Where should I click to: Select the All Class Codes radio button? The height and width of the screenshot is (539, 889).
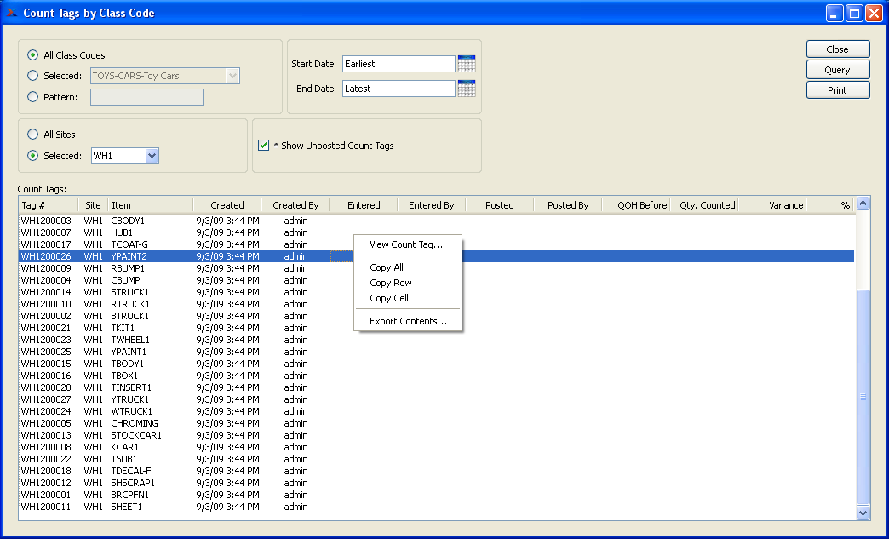coord(33,55)
